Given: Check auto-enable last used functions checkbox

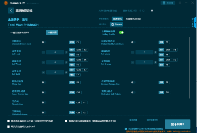Looking at the screenshot, I should 9,121.
